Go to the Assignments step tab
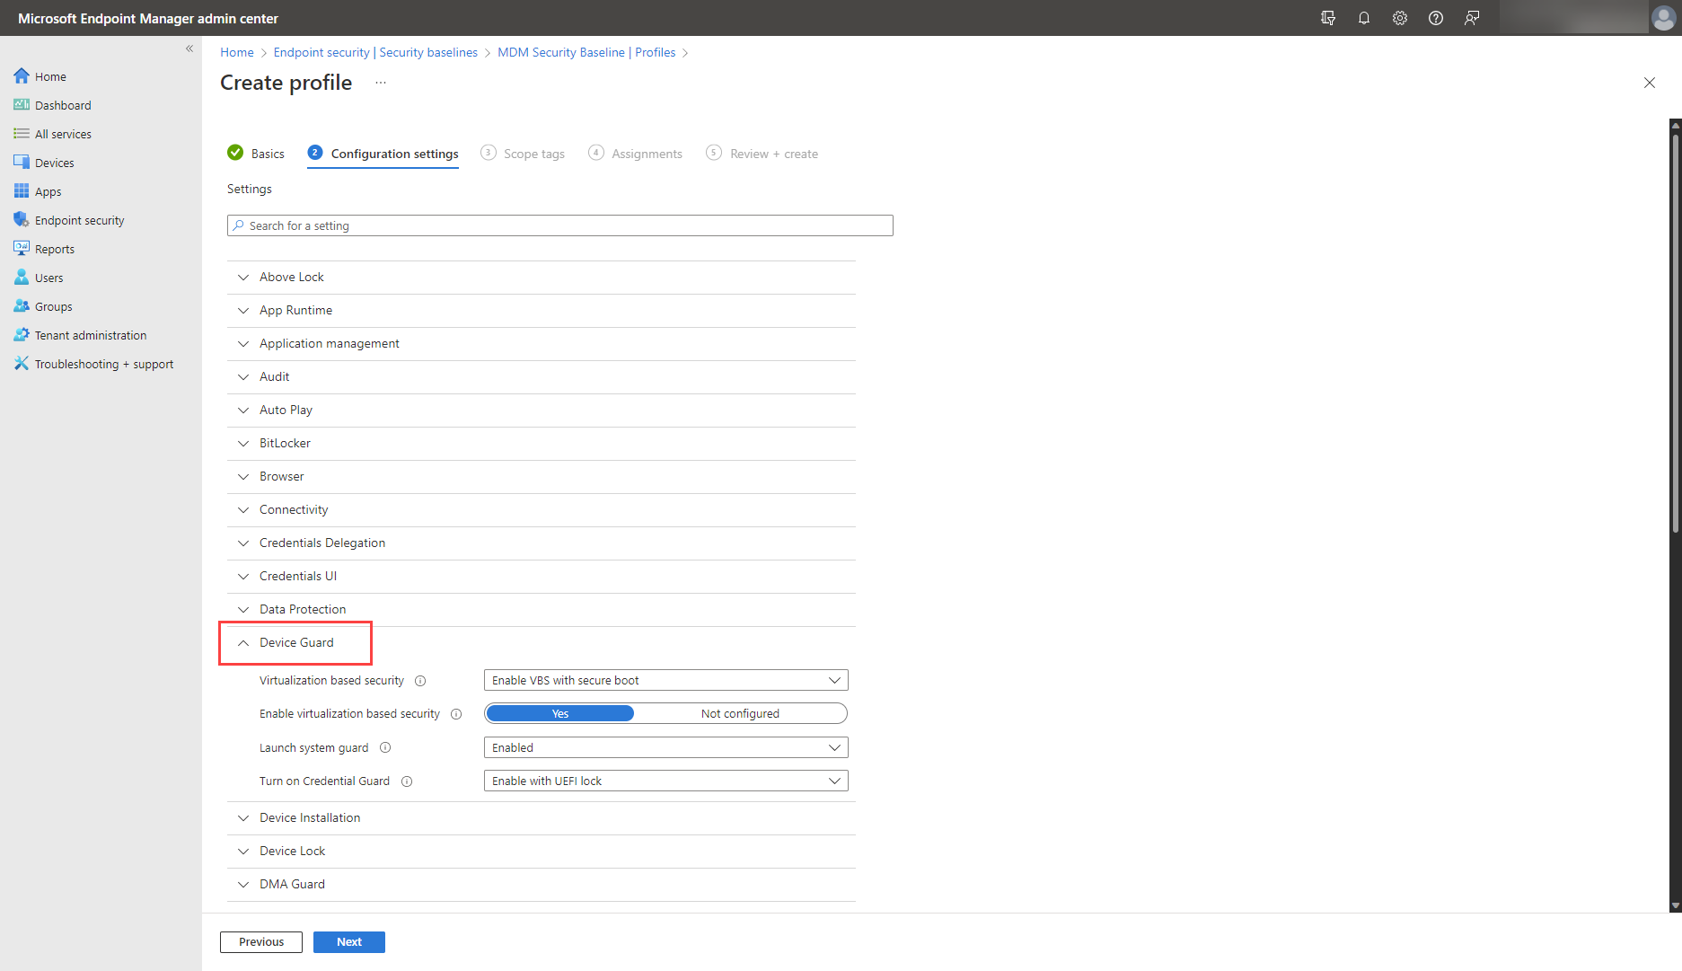The width and height of the screenshot is (1682, 971). (x=636, y=154)
